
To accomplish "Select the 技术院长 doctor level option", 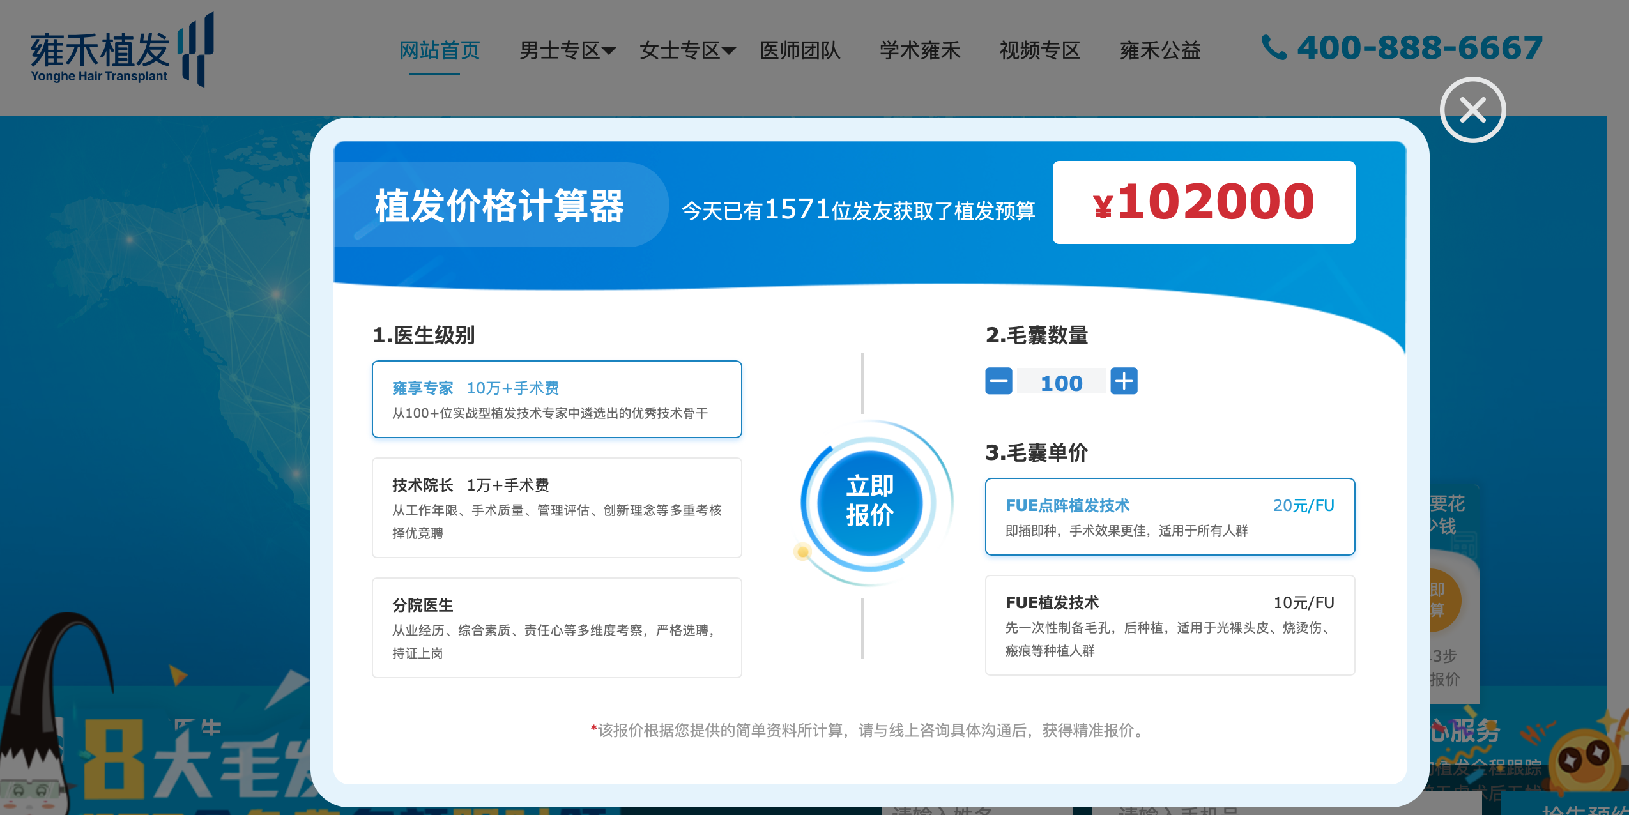I will point(556,508).
